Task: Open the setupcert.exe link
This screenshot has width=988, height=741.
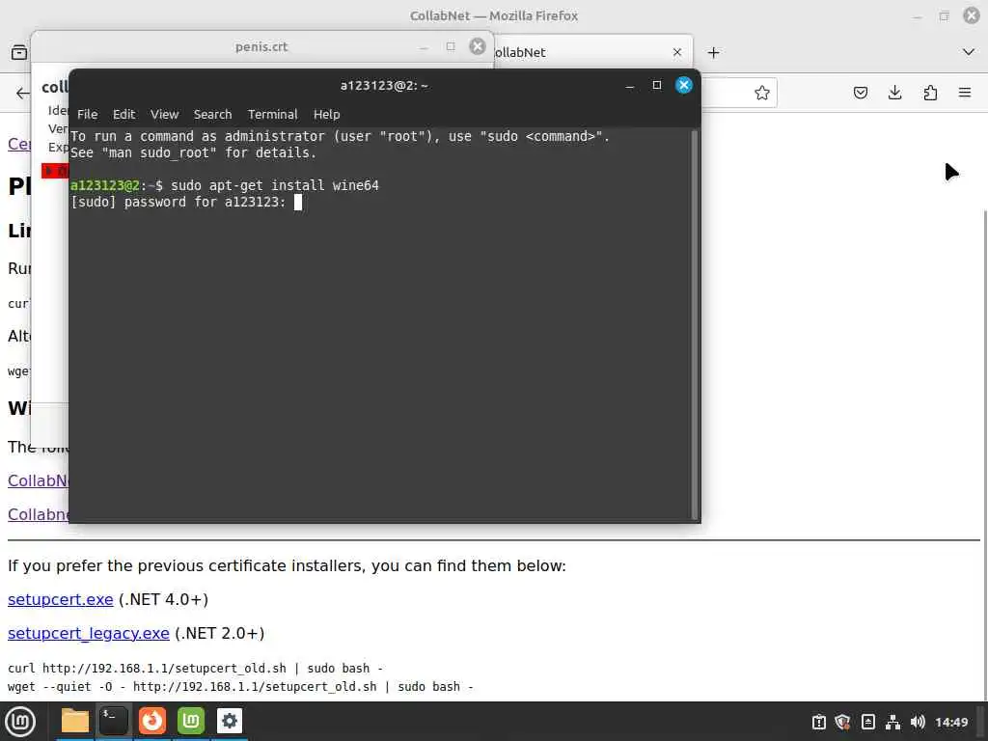Action: [x=61, y=599]
